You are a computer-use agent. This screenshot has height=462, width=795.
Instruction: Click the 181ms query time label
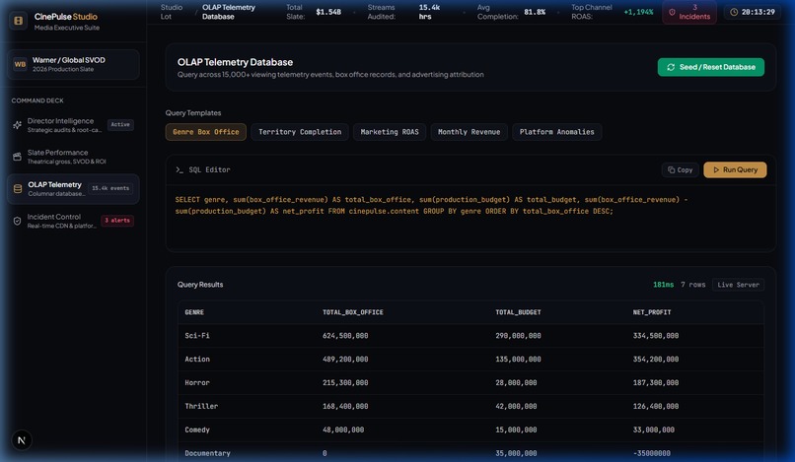(x=663, y=285)
